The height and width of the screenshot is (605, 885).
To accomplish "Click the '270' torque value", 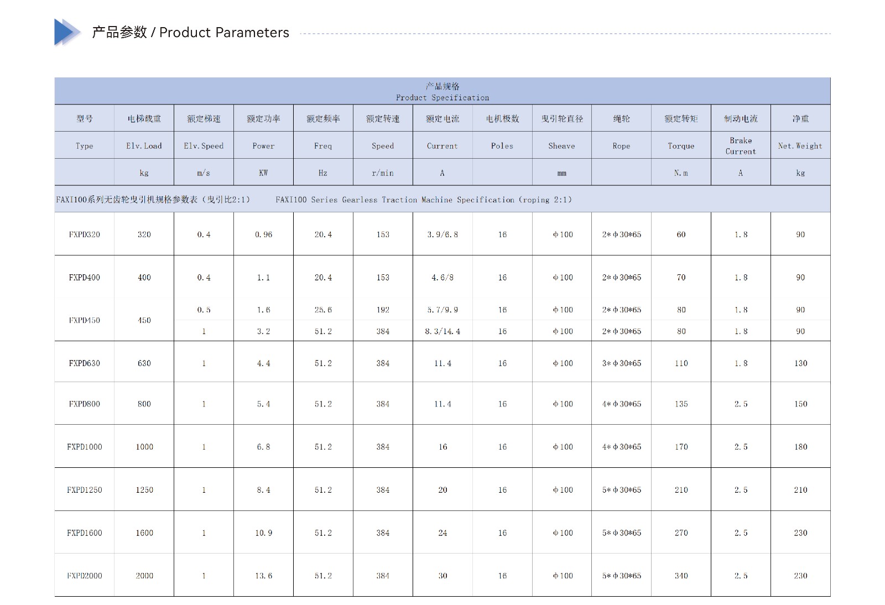I will pyautogui.click(x=681, y=533).
